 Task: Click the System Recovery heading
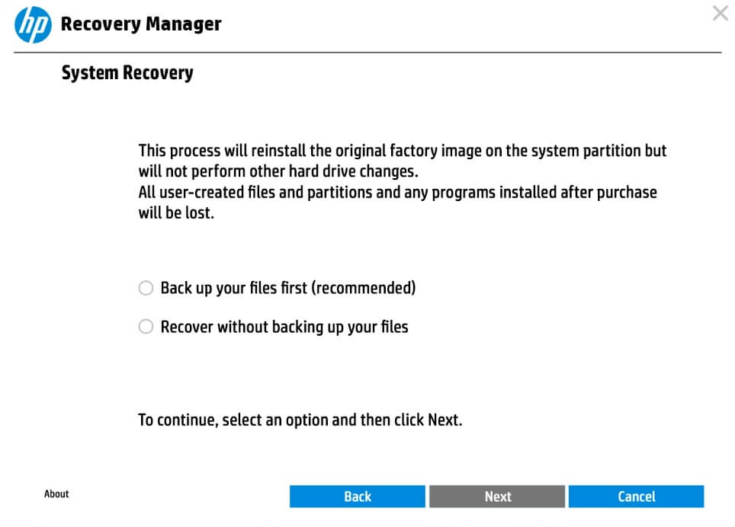pos(127,72)
